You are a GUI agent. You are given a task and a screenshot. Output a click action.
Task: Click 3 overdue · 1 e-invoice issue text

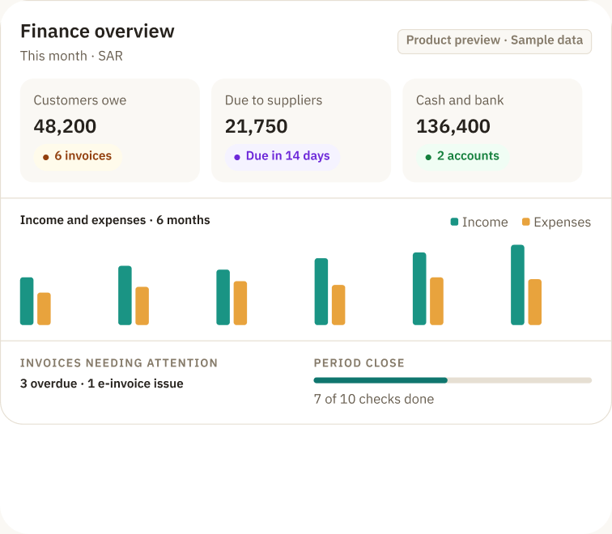(x=102, y=384)
